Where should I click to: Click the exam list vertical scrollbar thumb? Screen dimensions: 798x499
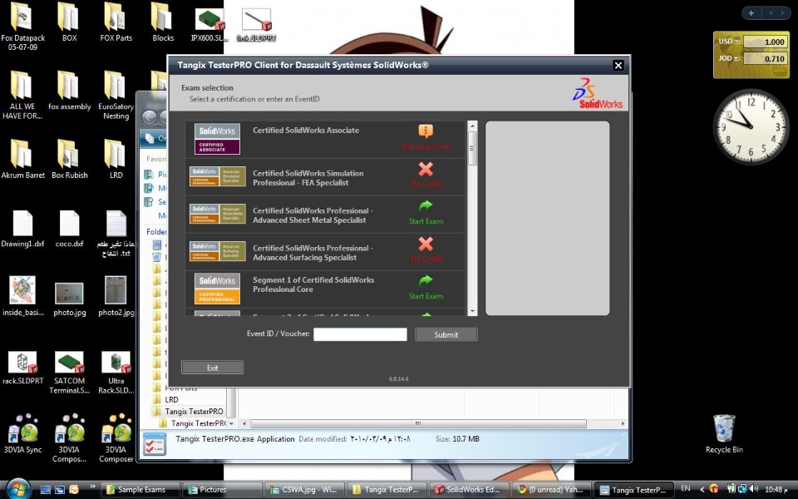(x=472, y=148)
